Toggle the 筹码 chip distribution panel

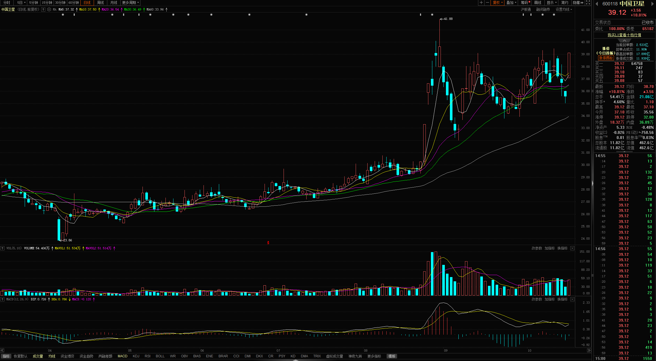524,3
